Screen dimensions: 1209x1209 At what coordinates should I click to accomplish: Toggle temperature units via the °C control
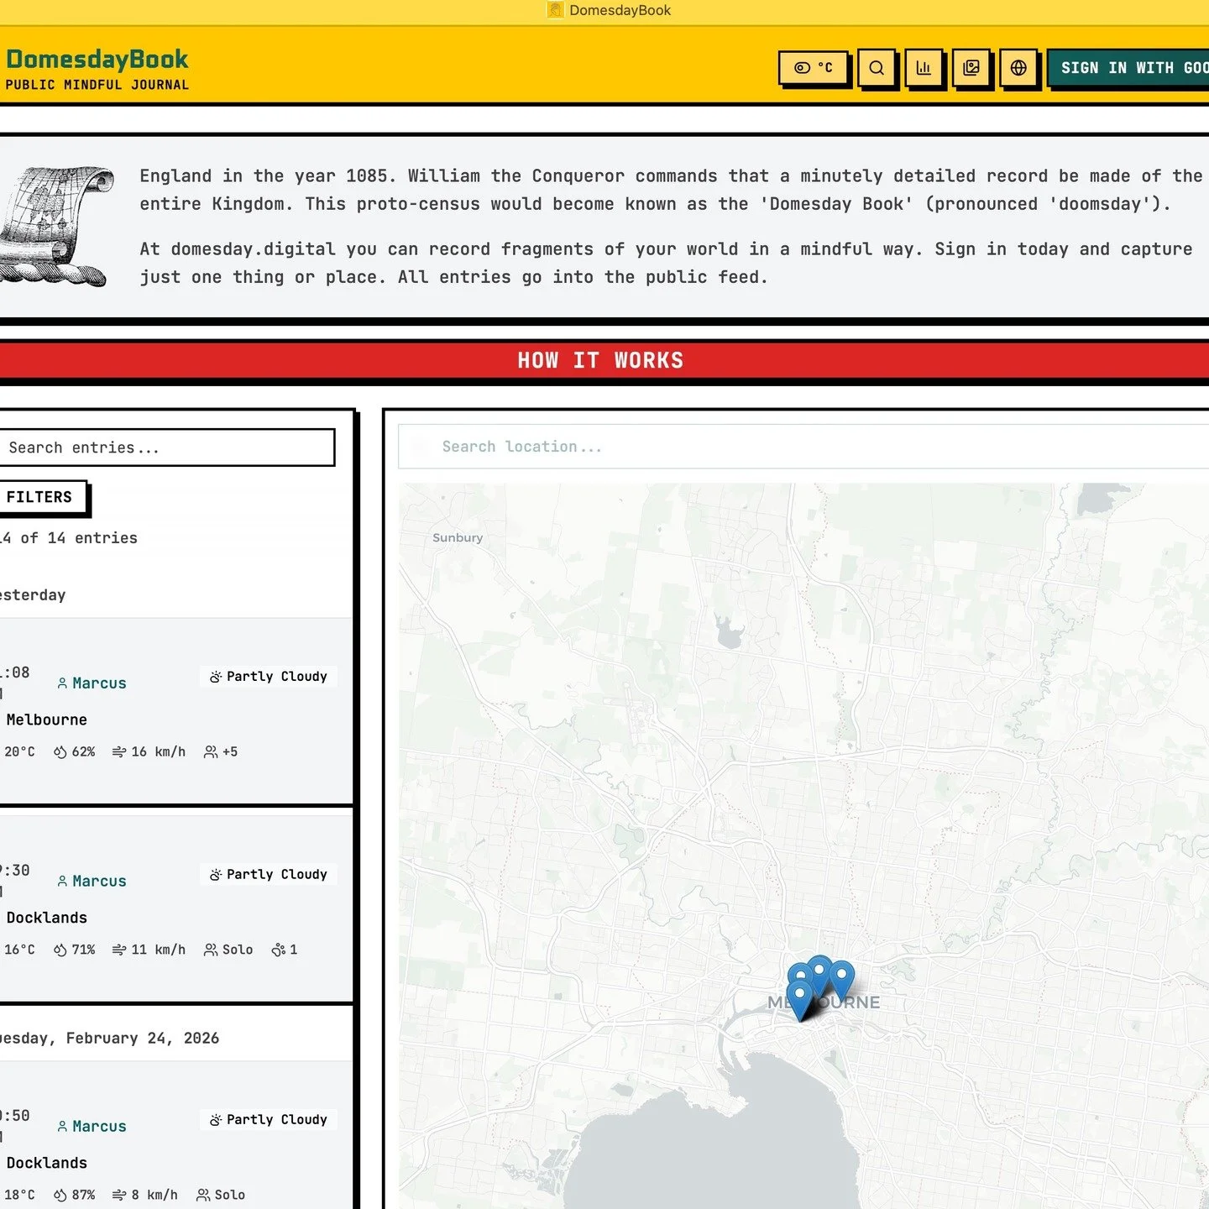click(813, 68)
